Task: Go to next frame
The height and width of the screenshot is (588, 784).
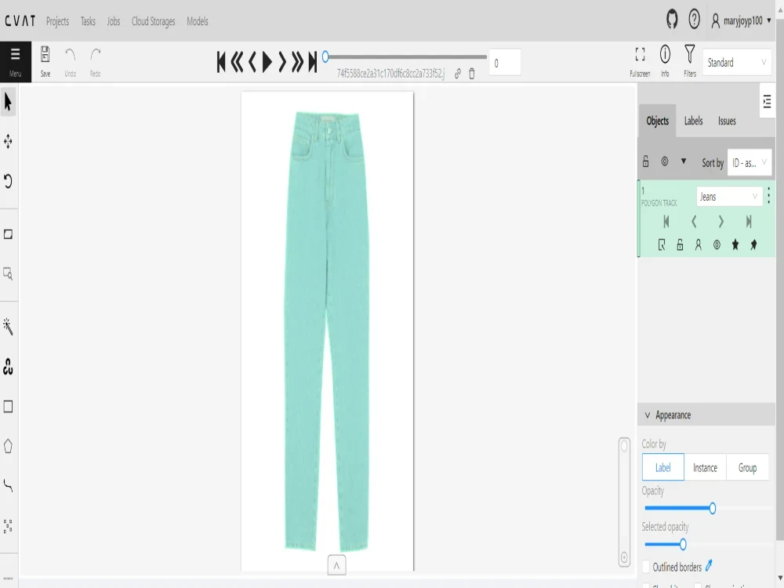Action: [282, 63]
